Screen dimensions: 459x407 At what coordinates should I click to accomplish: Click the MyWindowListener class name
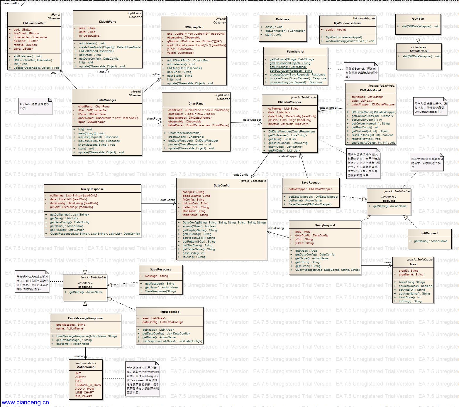click(x=347, y=23)
